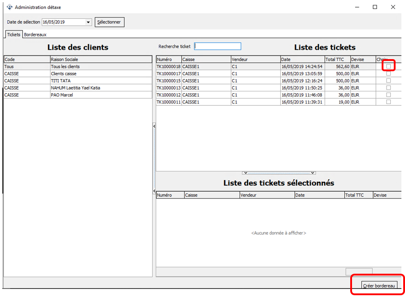Select client NAHUM Laetitia Yael Katia

point(75,88)
